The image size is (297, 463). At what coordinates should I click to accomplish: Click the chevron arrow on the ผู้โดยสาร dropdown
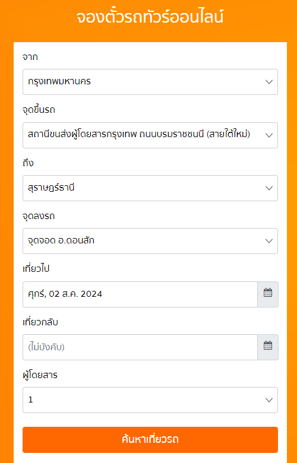[x=269, y=400]
